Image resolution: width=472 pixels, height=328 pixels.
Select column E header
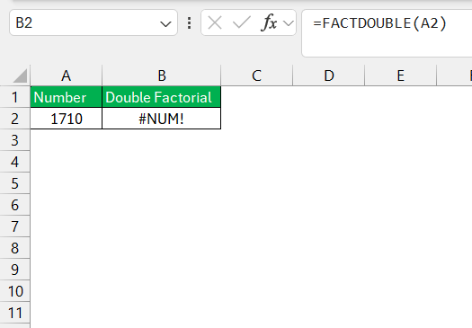tap(400, 75)
